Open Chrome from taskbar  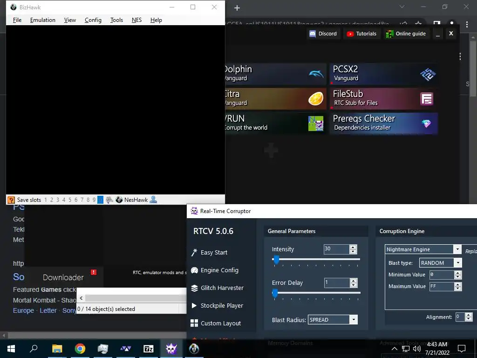pos(80,349)
